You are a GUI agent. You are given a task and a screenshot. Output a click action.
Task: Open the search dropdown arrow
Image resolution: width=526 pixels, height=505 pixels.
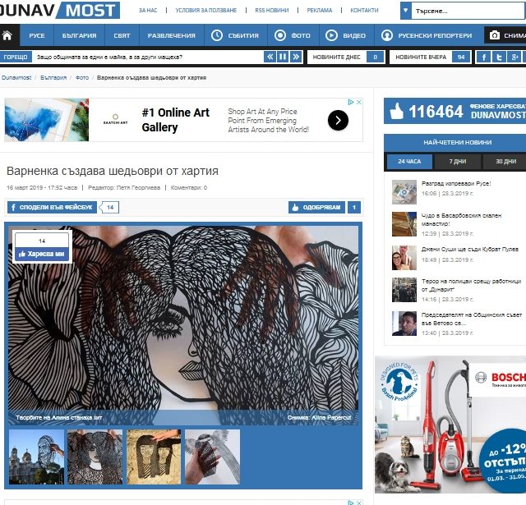tap(405, 11)
